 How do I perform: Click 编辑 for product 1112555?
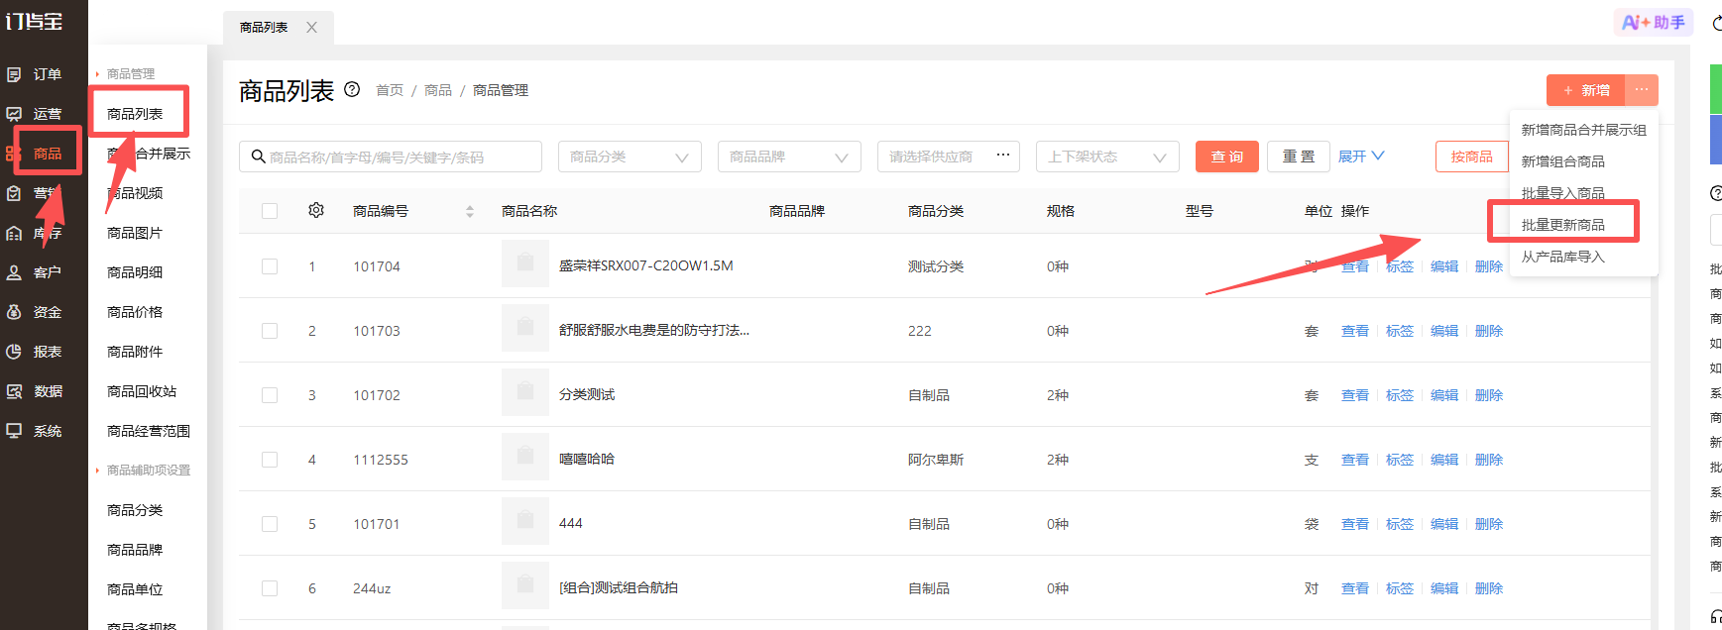(1444, 460)
